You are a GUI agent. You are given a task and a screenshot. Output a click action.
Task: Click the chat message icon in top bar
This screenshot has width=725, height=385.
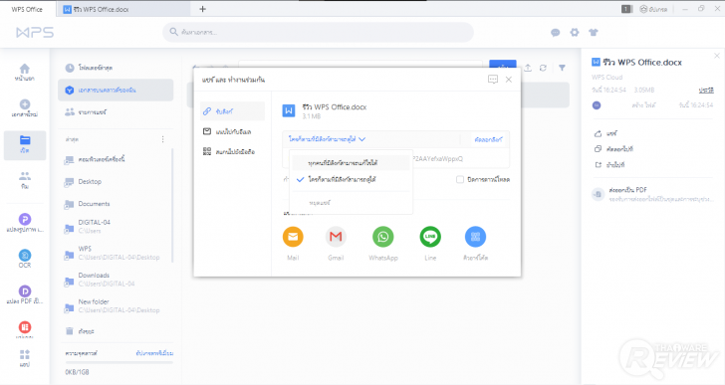coord(556,32)
